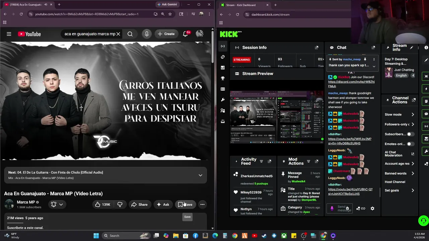This screenshot has width=429, height=241.
Task: Share the Aca En Guanajuato video
Action: [x=139, y=205]
